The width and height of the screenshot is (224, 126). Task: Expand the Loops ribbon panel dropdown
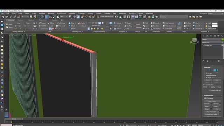137,31
